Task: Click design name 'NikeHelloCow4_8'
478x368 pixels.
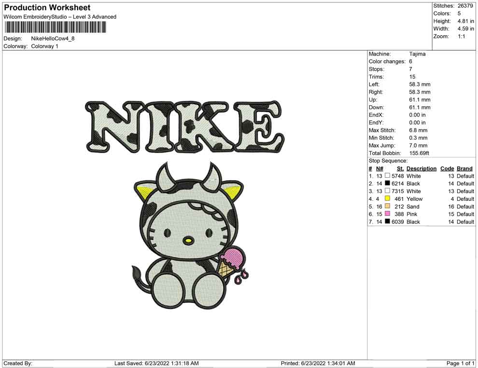Action: coord(53,39)
